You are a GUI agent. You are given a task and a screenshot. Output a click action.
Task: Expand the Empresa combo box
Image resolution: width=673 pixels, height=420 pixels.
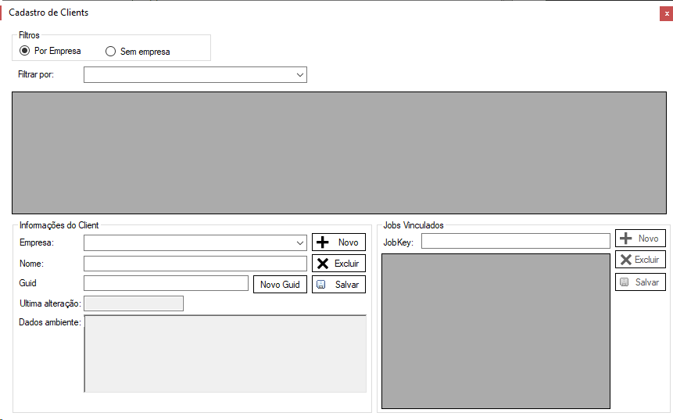tap(300, 242)
